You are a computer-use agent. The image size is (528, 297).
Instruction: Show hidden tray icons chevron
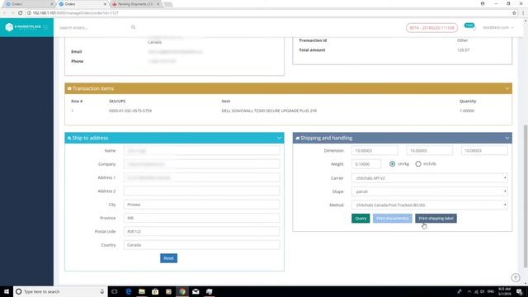click(469, 291)
